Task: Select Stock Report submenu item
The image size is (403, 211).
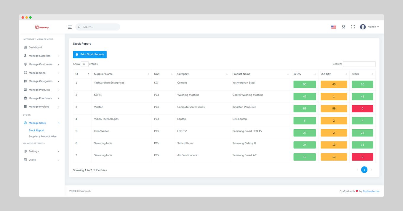Action: (x=36, y=130)
